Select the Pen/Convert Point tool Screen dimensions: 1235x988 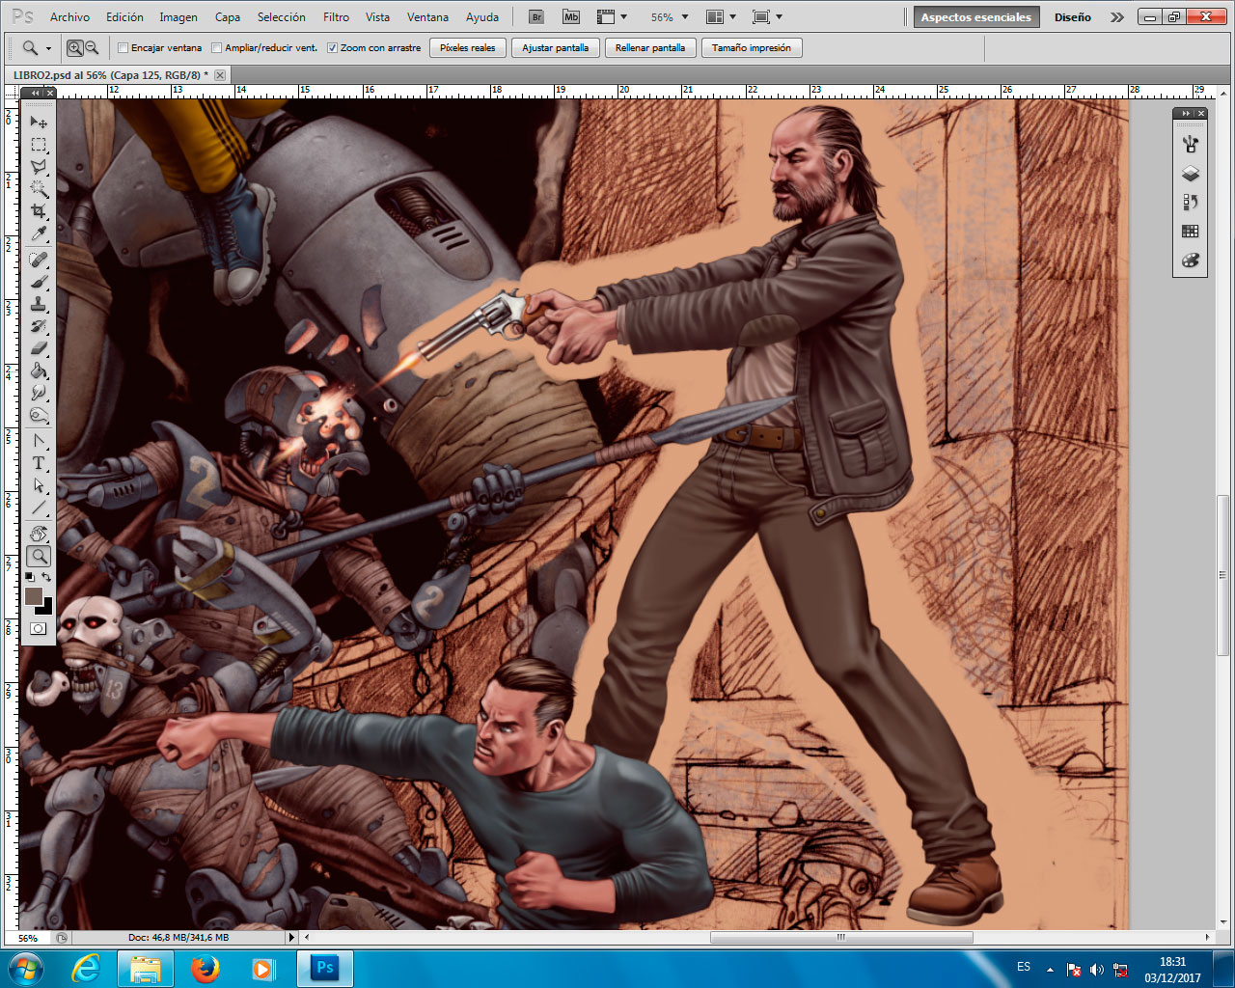point(39,442)
